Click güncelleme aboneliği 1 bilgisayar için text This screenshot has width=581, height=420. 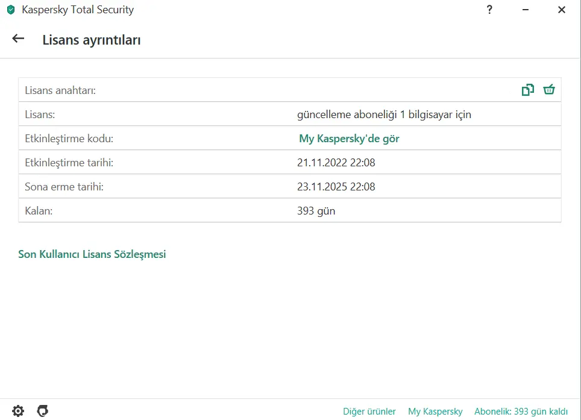click(385, 114)
